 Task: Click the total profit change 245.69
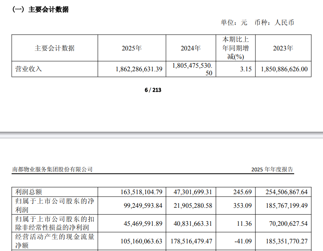tap(243, 192)
